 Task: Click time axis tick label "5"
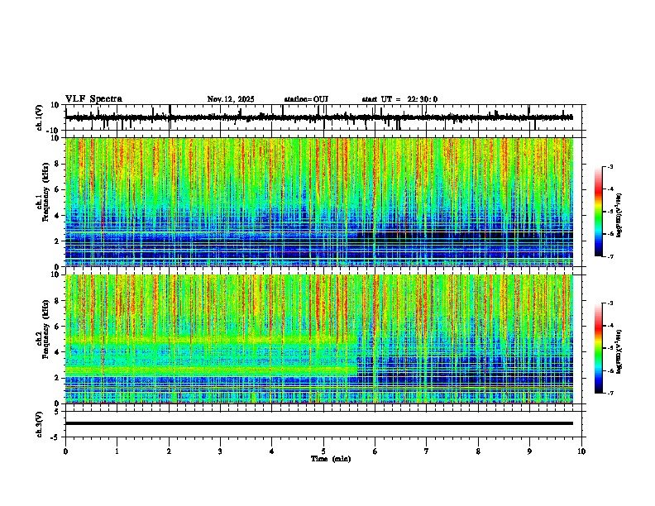pyautogui.click(x=323, y=451)
